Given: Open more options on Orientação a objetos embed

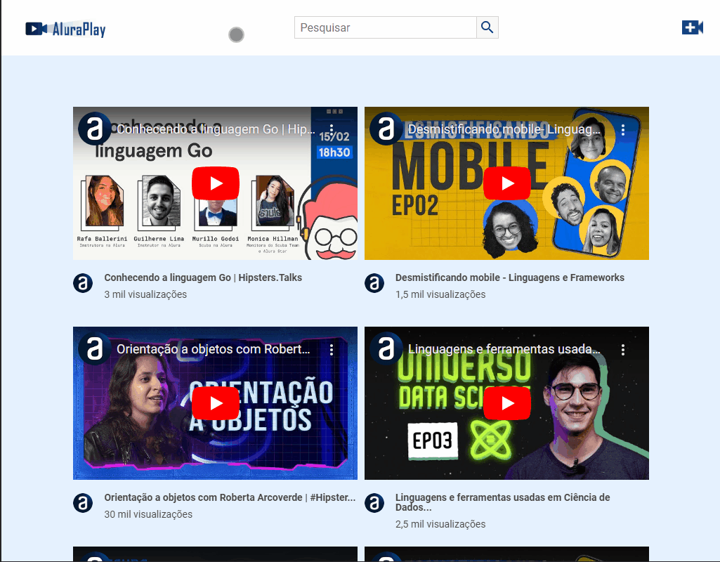Looking at the screenshot, I should (x=332, y=349).
